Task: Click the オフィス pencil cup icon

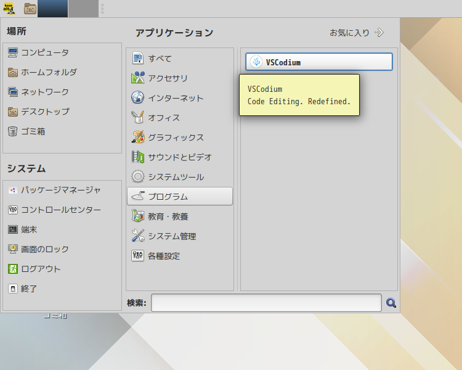Action: 137,117
